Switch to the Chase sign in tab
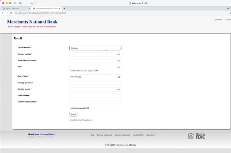 click(15, 8)
